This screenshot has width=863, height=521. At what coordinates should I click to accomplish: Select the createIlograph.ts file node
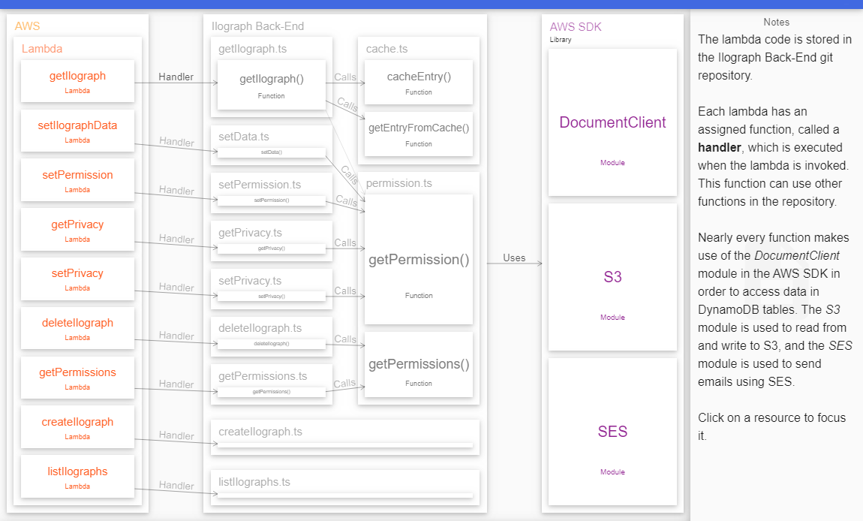click(x=344, y=435)
